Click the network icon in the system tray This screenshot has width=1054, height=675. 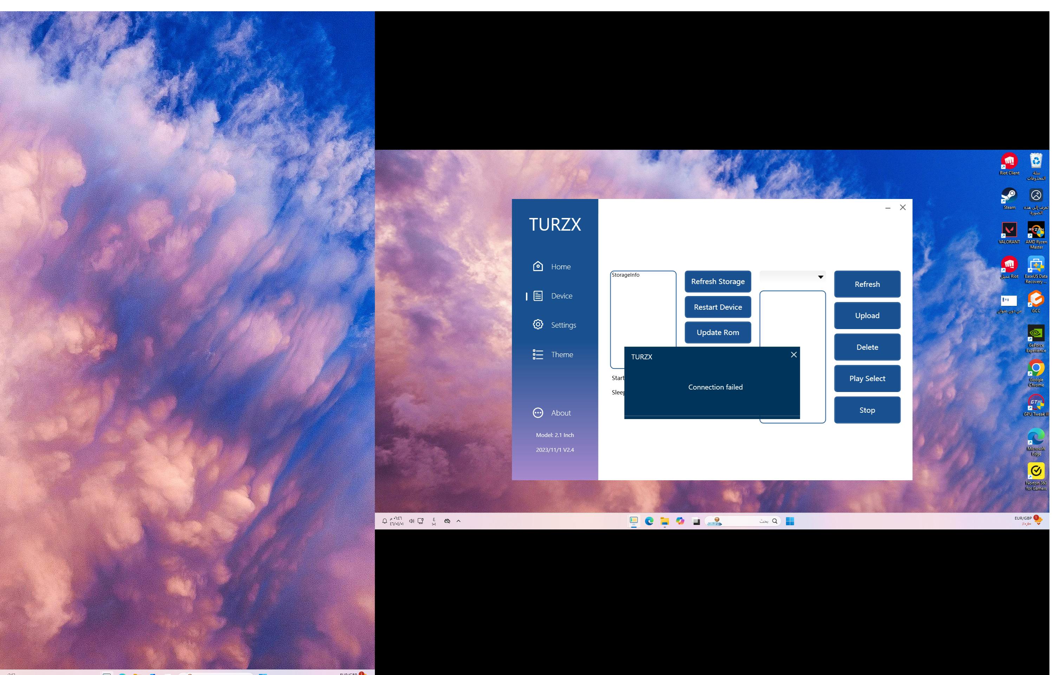coord(421,521)
